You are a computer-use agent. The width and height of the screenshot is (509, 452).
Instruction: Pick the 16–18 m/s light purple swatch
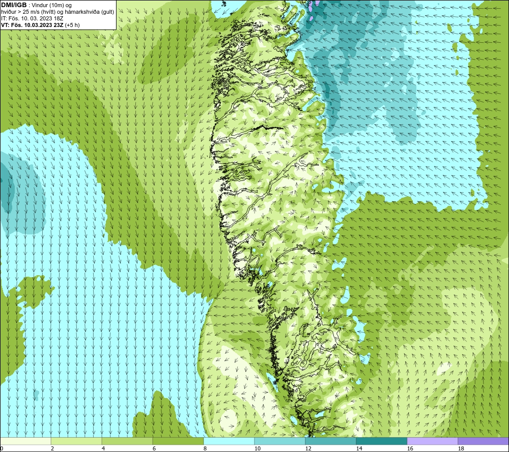tap(432, 441)
